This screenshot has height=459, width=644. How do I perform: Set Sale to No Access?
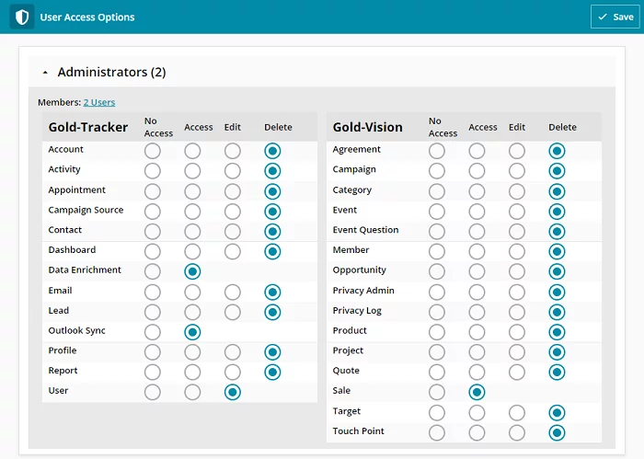click(x=437, y=392)
